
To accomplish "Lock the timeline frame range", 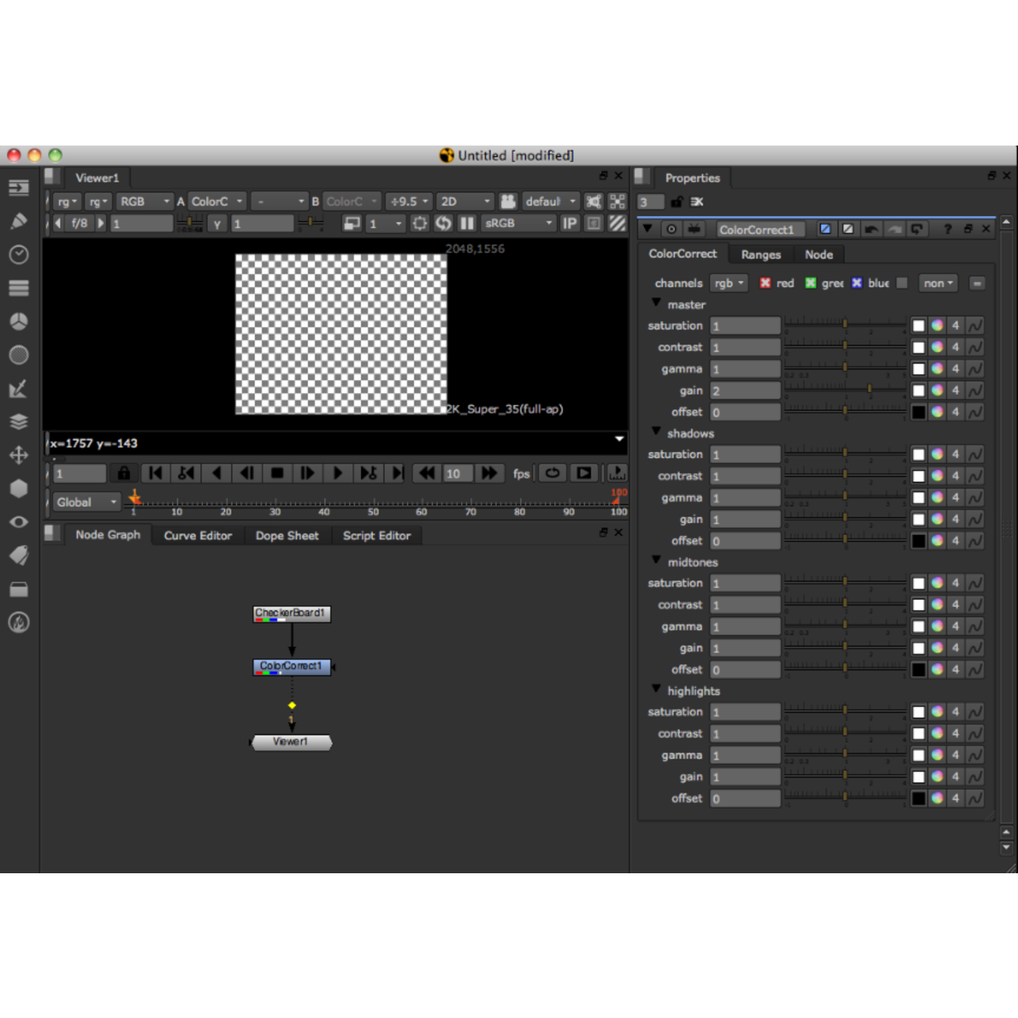I will pyautogui.click(x=123, y=473).
